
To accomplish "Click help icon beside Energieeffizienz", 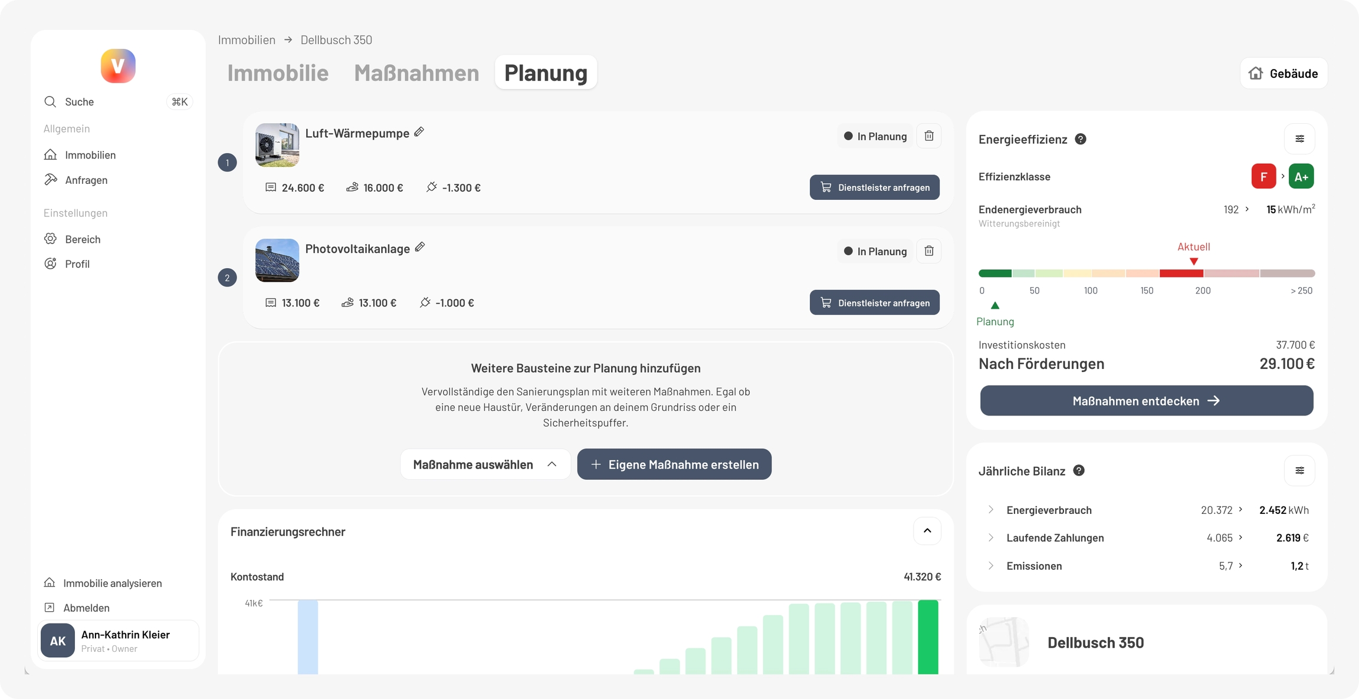I will tap(1081, 139).
